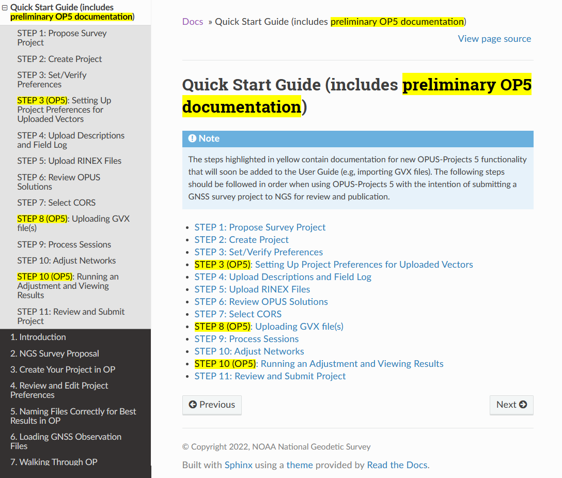The height and width of the screenshot is (478, 562).
Task: Collapse the Quick Start Guide sidebar section
Action: point(5,8)
